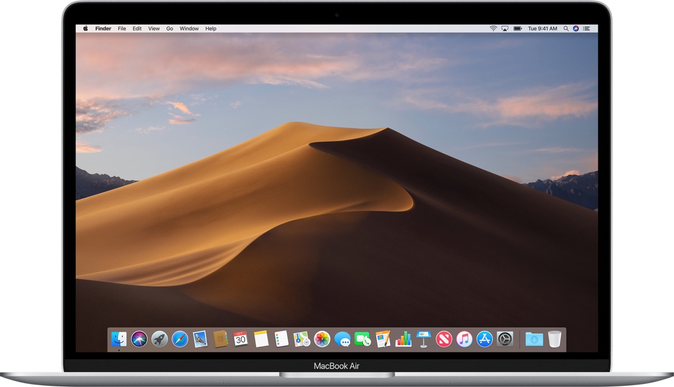674x387 pixels.
Task: Open News app in Dock
Action: (444, 339)
